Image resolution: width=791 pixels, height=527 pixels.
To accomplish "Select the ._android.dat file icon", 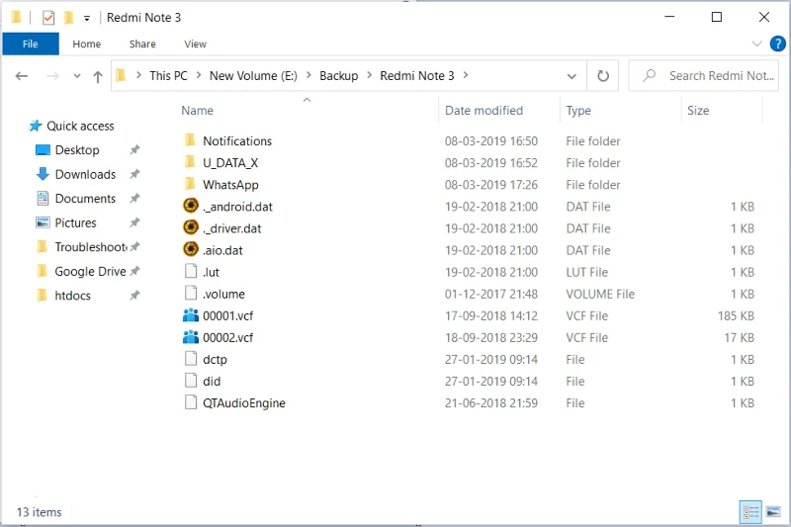I will [x=191, y=206].
